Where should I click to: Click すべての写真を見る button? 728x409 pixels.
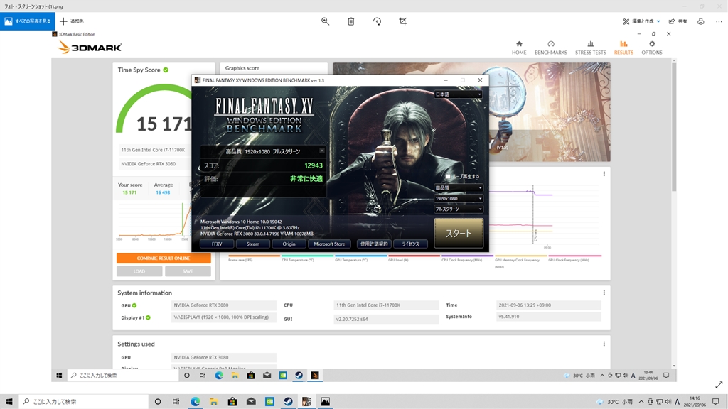coord(28,21)
